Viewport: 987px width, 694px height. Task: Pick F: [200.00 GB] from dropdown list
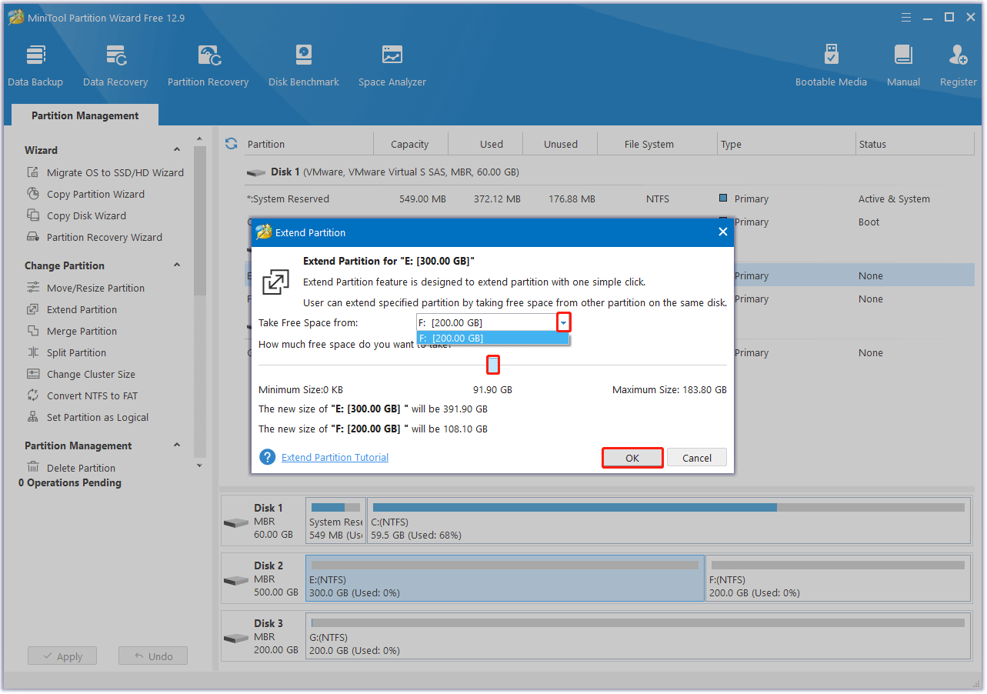(492, 338)
